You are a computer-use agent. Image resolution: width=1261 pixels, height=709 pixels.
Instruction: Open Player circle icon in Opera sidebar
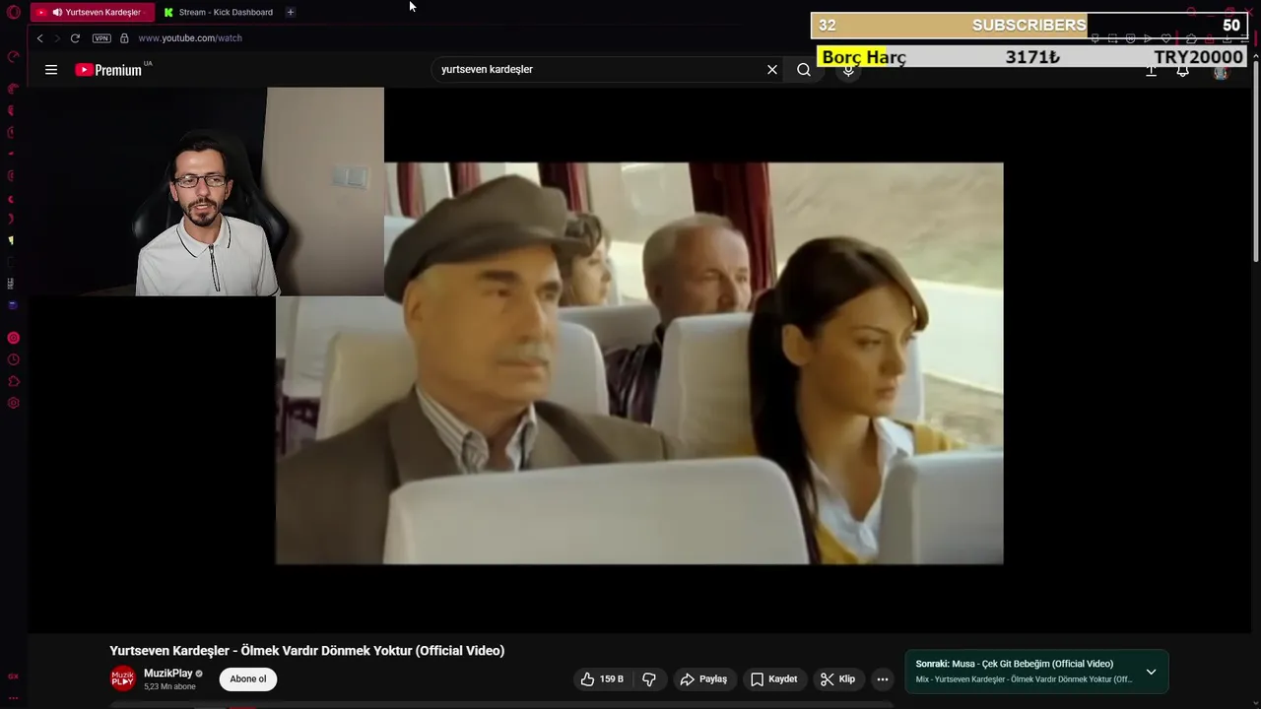(x=13, y=338)
